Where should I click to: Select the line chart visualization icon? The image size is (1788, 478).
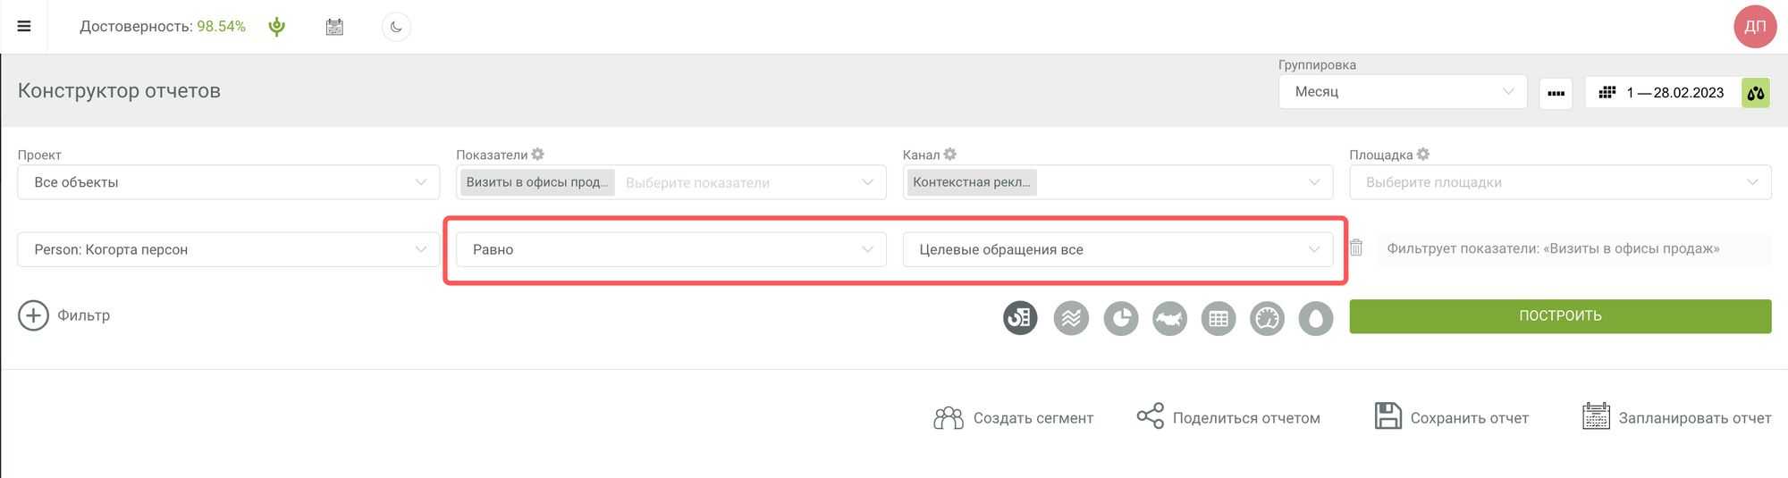point(1071,318)
